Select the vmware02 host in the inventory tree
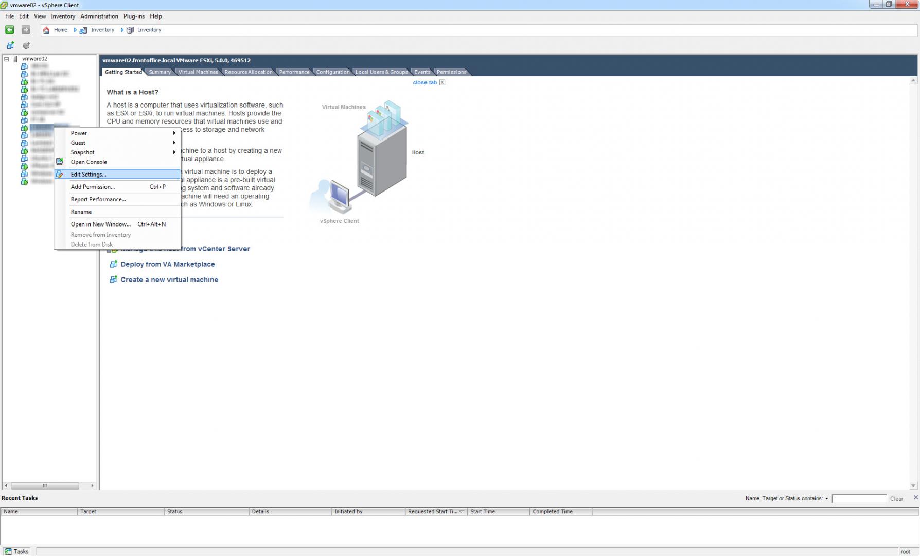The width and height of the screenshot is (920, 556). (34, 59)
